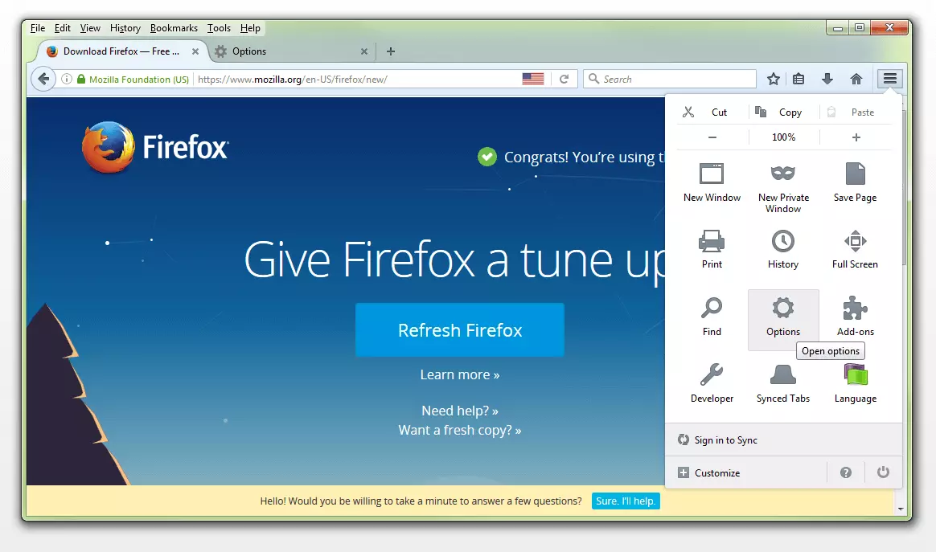Open the Bookmarks menu in menu bar

tap(174, 28)
